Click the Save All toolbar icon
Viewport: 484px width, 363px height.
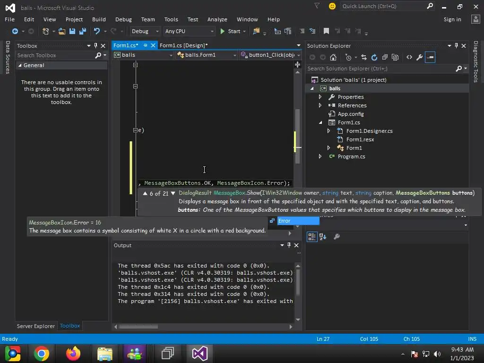(x=83, y=31)
